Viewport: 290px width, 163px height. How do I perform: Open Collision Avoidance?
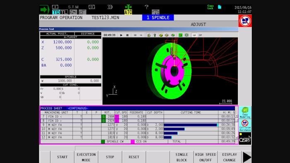click(245, 125)
